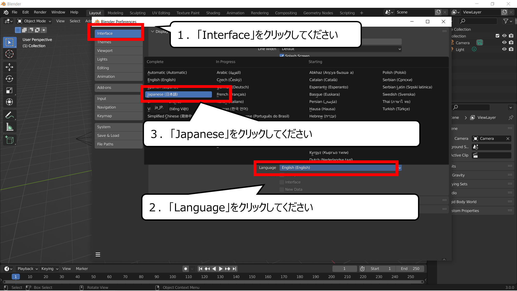The height and width of the screenshot is (291, 517).
Task: Select the Scale tool
Action: [10, 90]
